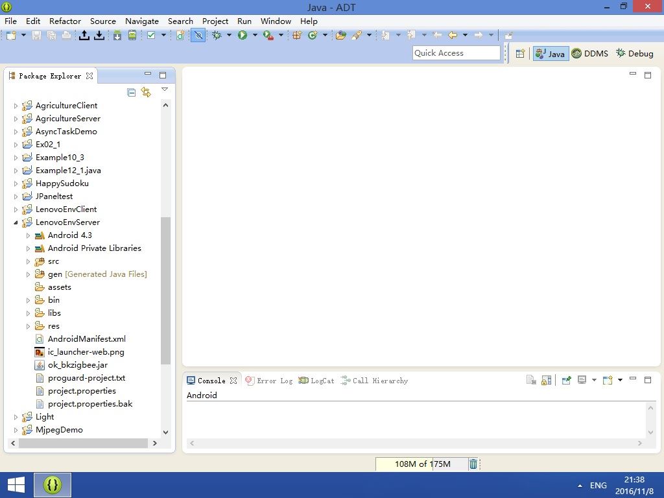The width and height of the screenshot is (664, 498).
Task: Select the HappySudoku project
Action: (62, 184)
